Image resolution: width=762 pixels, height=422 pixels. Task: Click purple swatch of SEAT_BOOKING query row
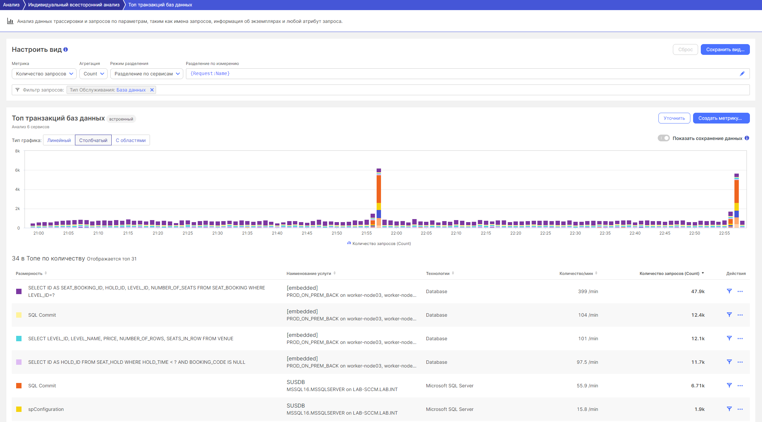click(x=19, y=291)
